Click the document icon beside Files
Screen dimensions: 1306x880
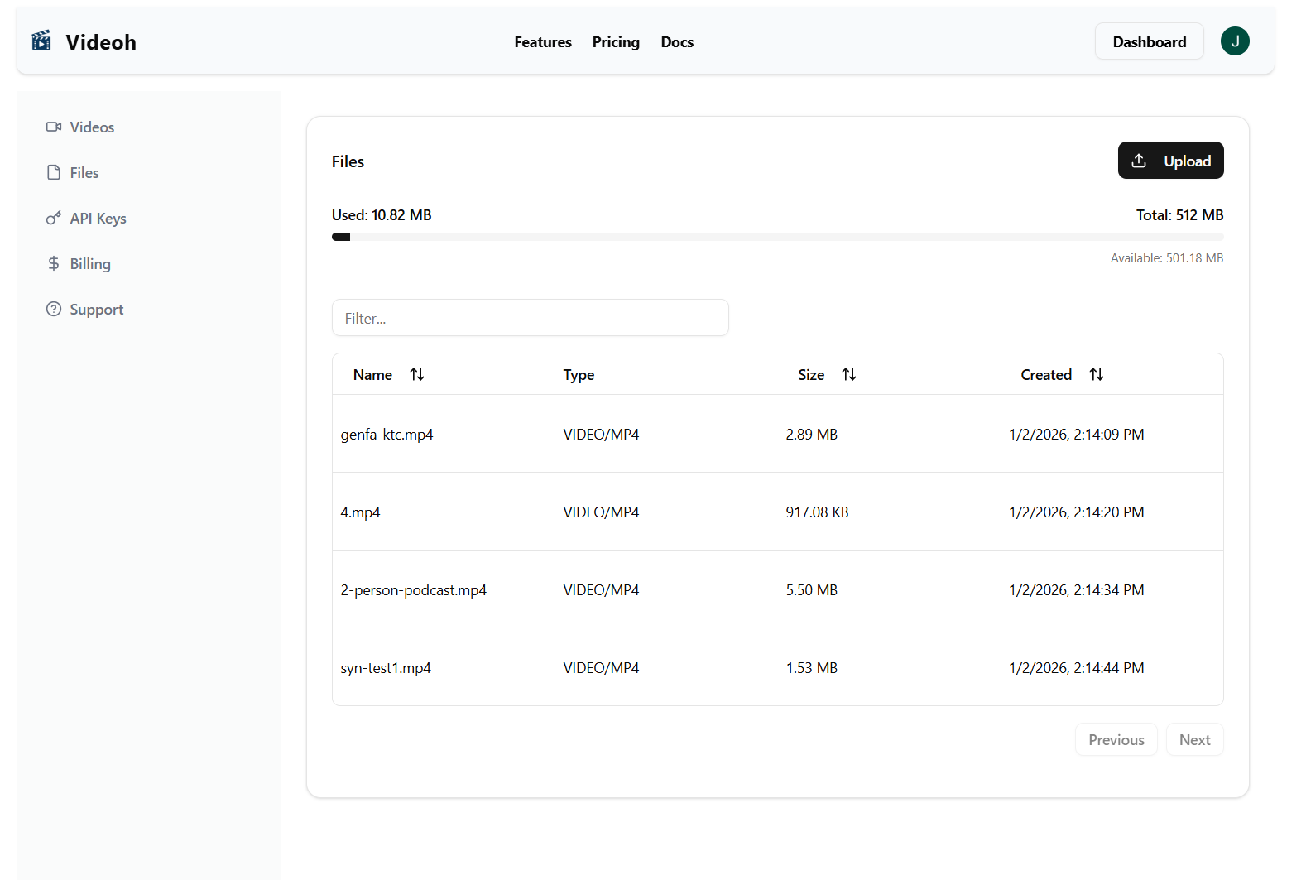pyautogui.click(x=54, y=172)
